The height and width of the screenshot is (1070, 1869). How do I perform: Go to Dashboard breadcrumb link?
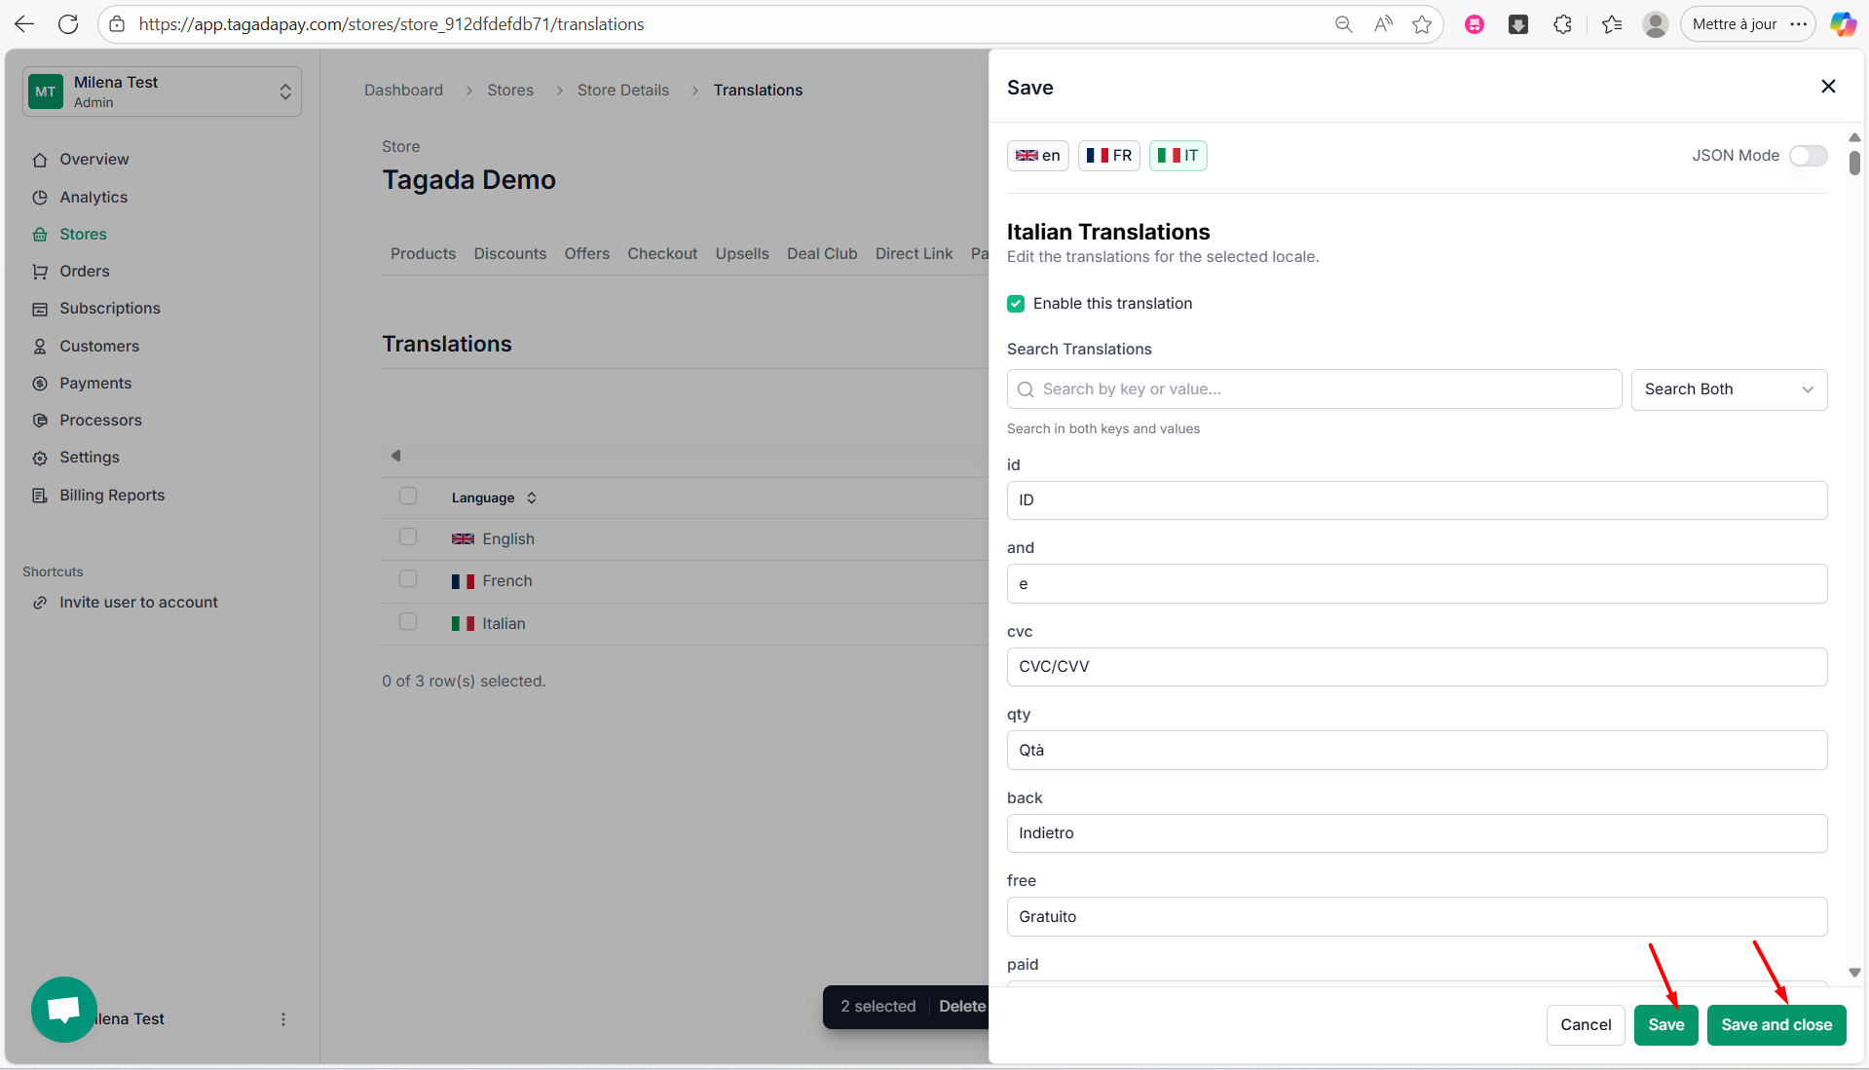[403, 90]
